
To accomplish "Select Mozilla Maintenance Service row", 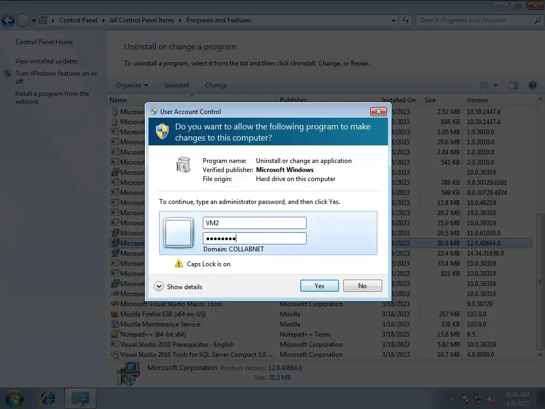I will click(x=320, y=324).
